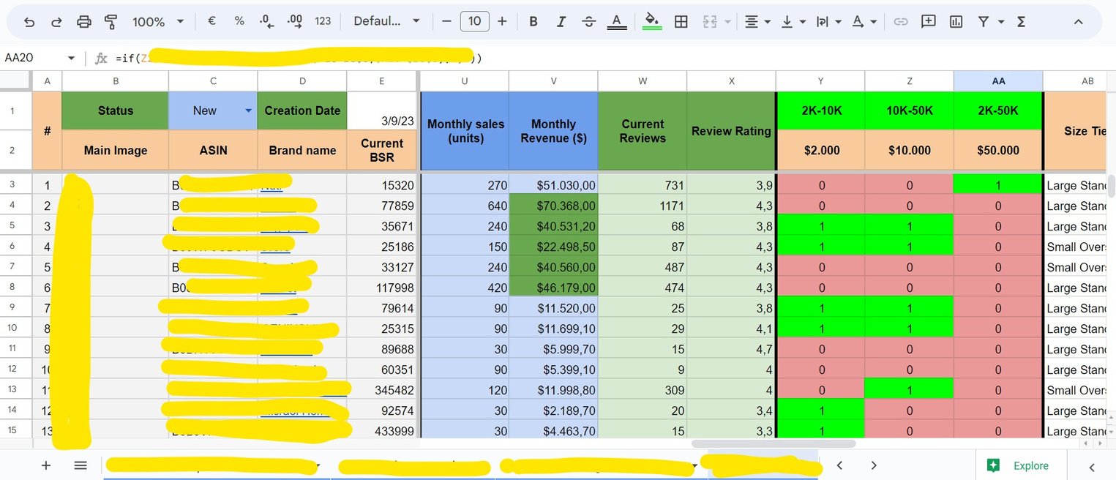Open the Name box dropdown arrow
Image resolution: width=1116 pixels, height=480 pixels.
coord(71,58)
